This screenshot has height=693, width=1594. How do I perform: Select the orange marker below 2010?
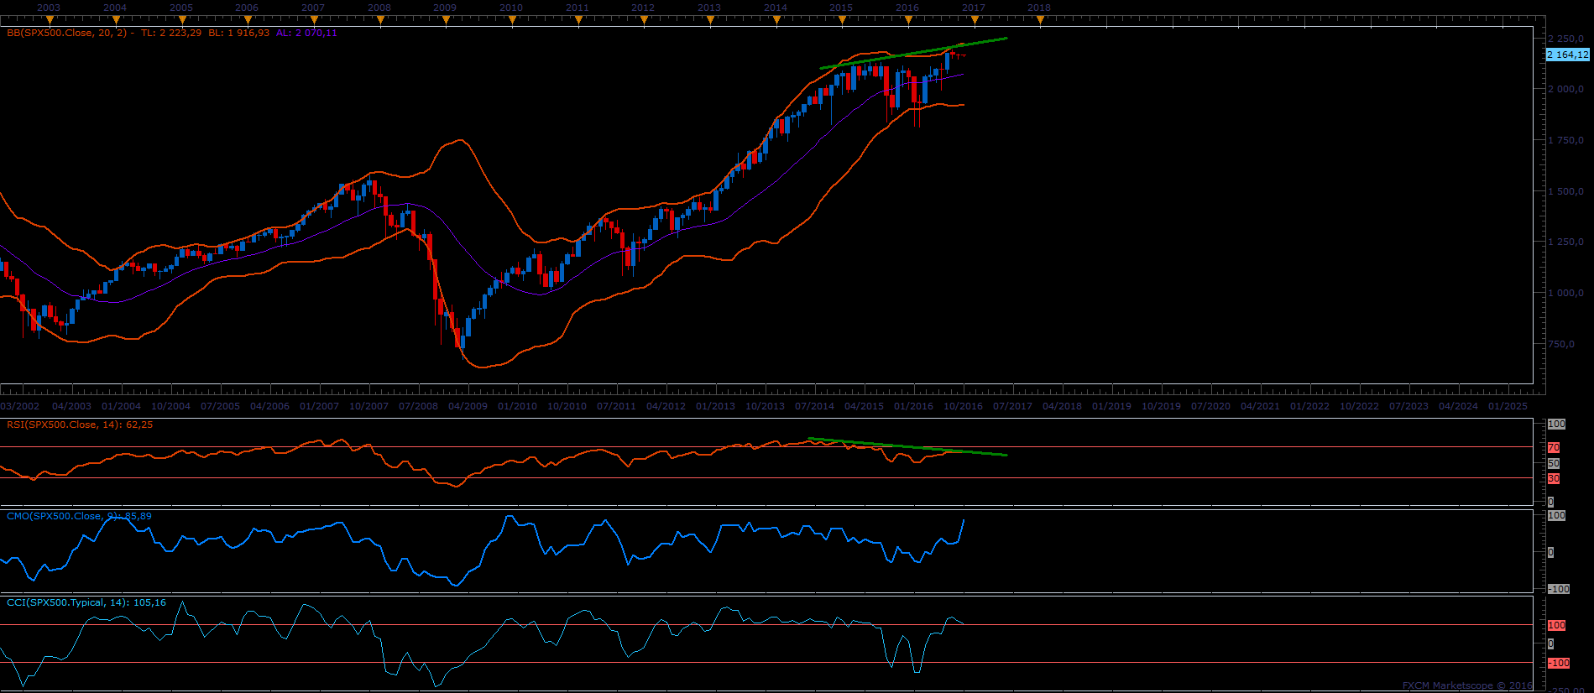(511, 20)
